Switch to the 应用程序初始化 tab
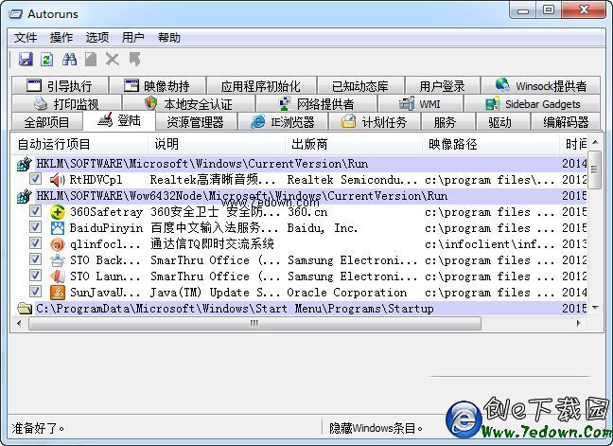The image size is (613, 446). click(261, 85)
